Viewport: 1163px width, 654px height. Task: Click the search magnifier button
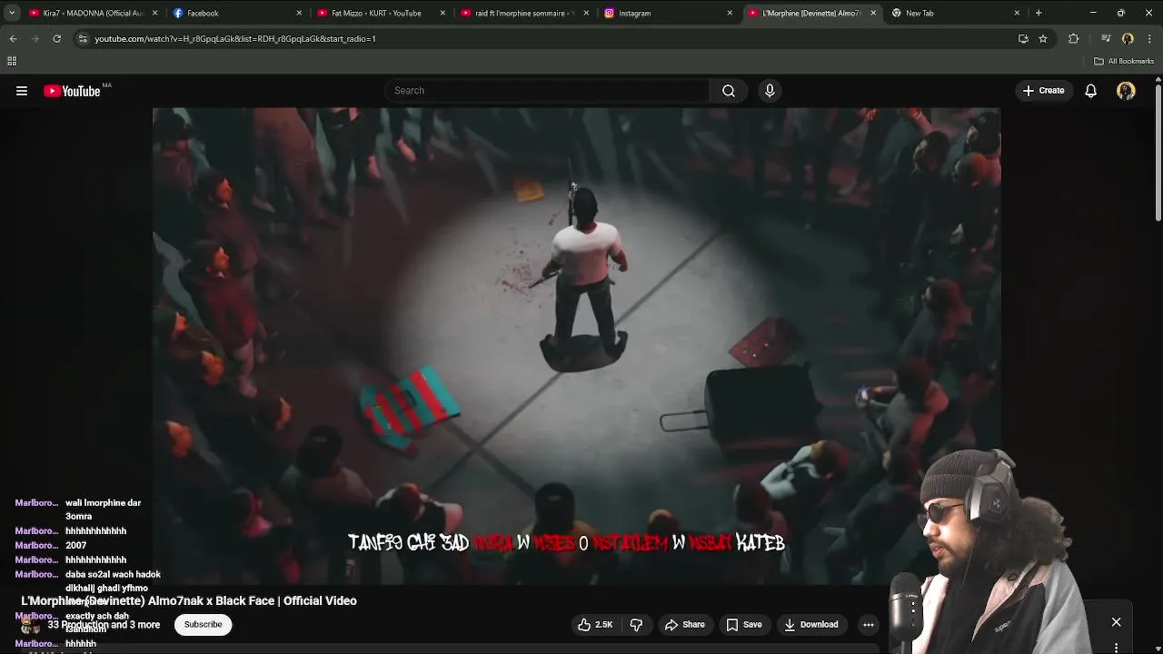click(728, 91)
